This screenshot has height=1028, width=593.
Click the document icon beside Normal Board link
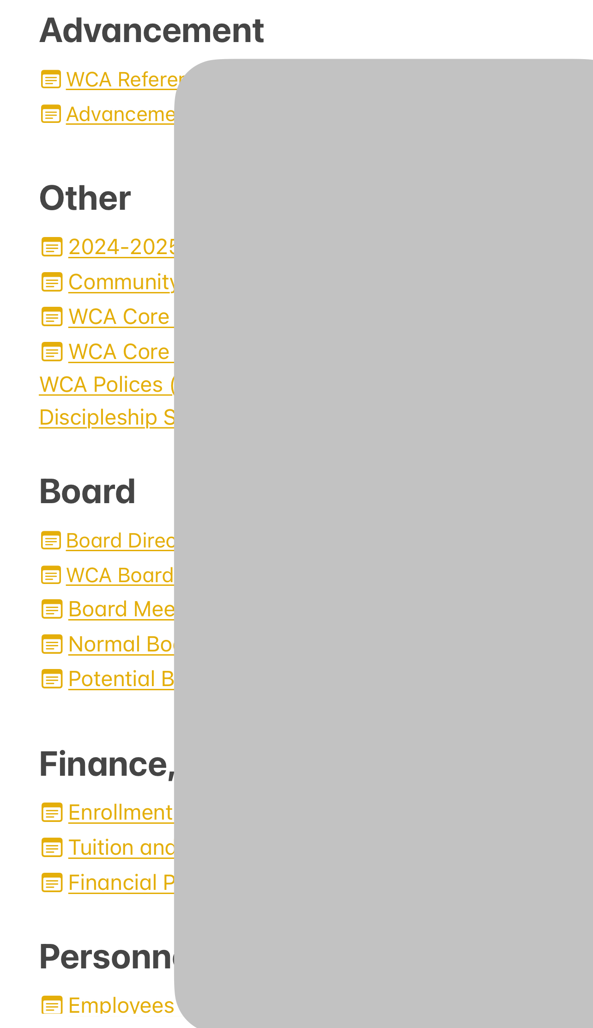52,645
